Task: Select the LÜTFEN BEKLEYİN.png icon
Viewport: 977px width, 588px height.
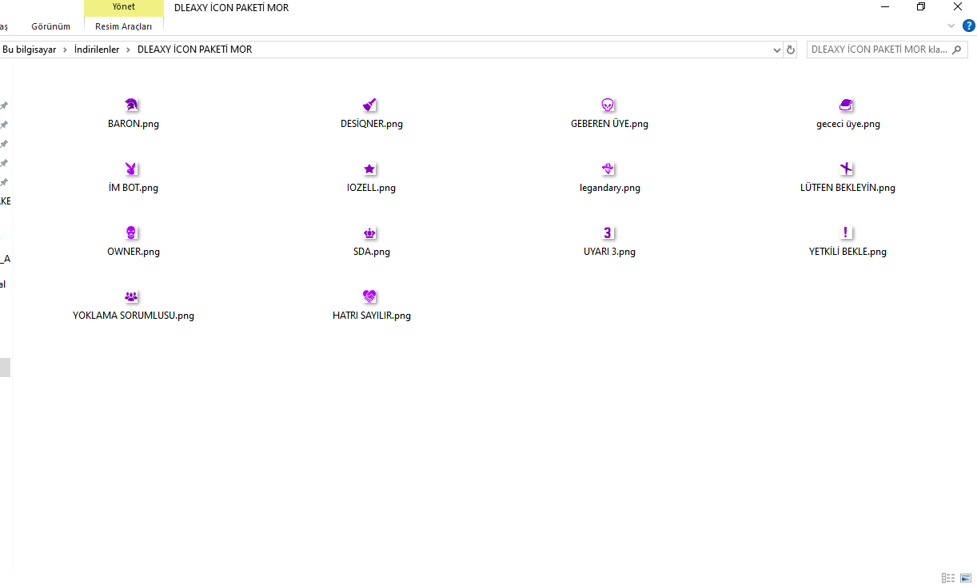Action: [847, 169]
